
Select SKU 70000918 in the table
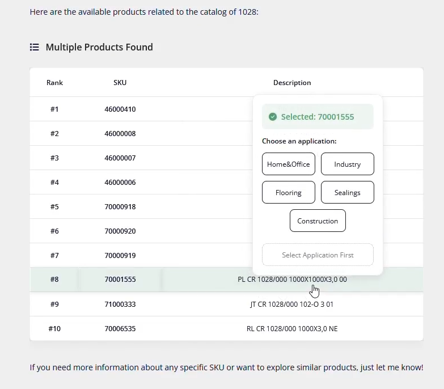120,206
